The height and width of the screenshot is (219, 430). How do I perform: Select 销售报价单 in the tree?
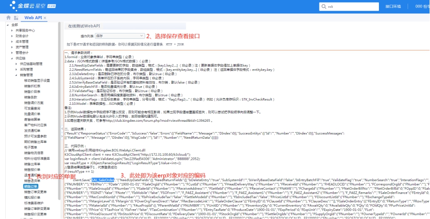tap(32, 169)
